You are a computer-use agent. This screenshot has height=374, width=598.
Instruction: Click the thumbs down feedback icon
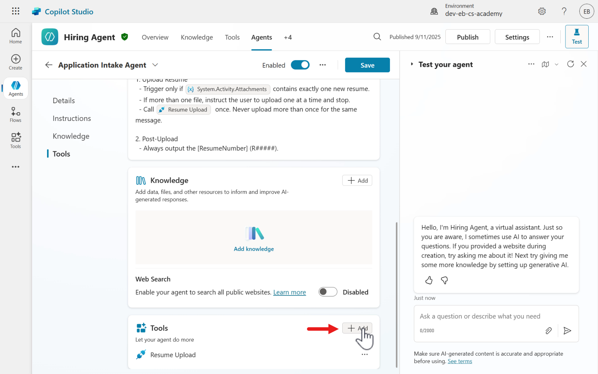[444, 280]
